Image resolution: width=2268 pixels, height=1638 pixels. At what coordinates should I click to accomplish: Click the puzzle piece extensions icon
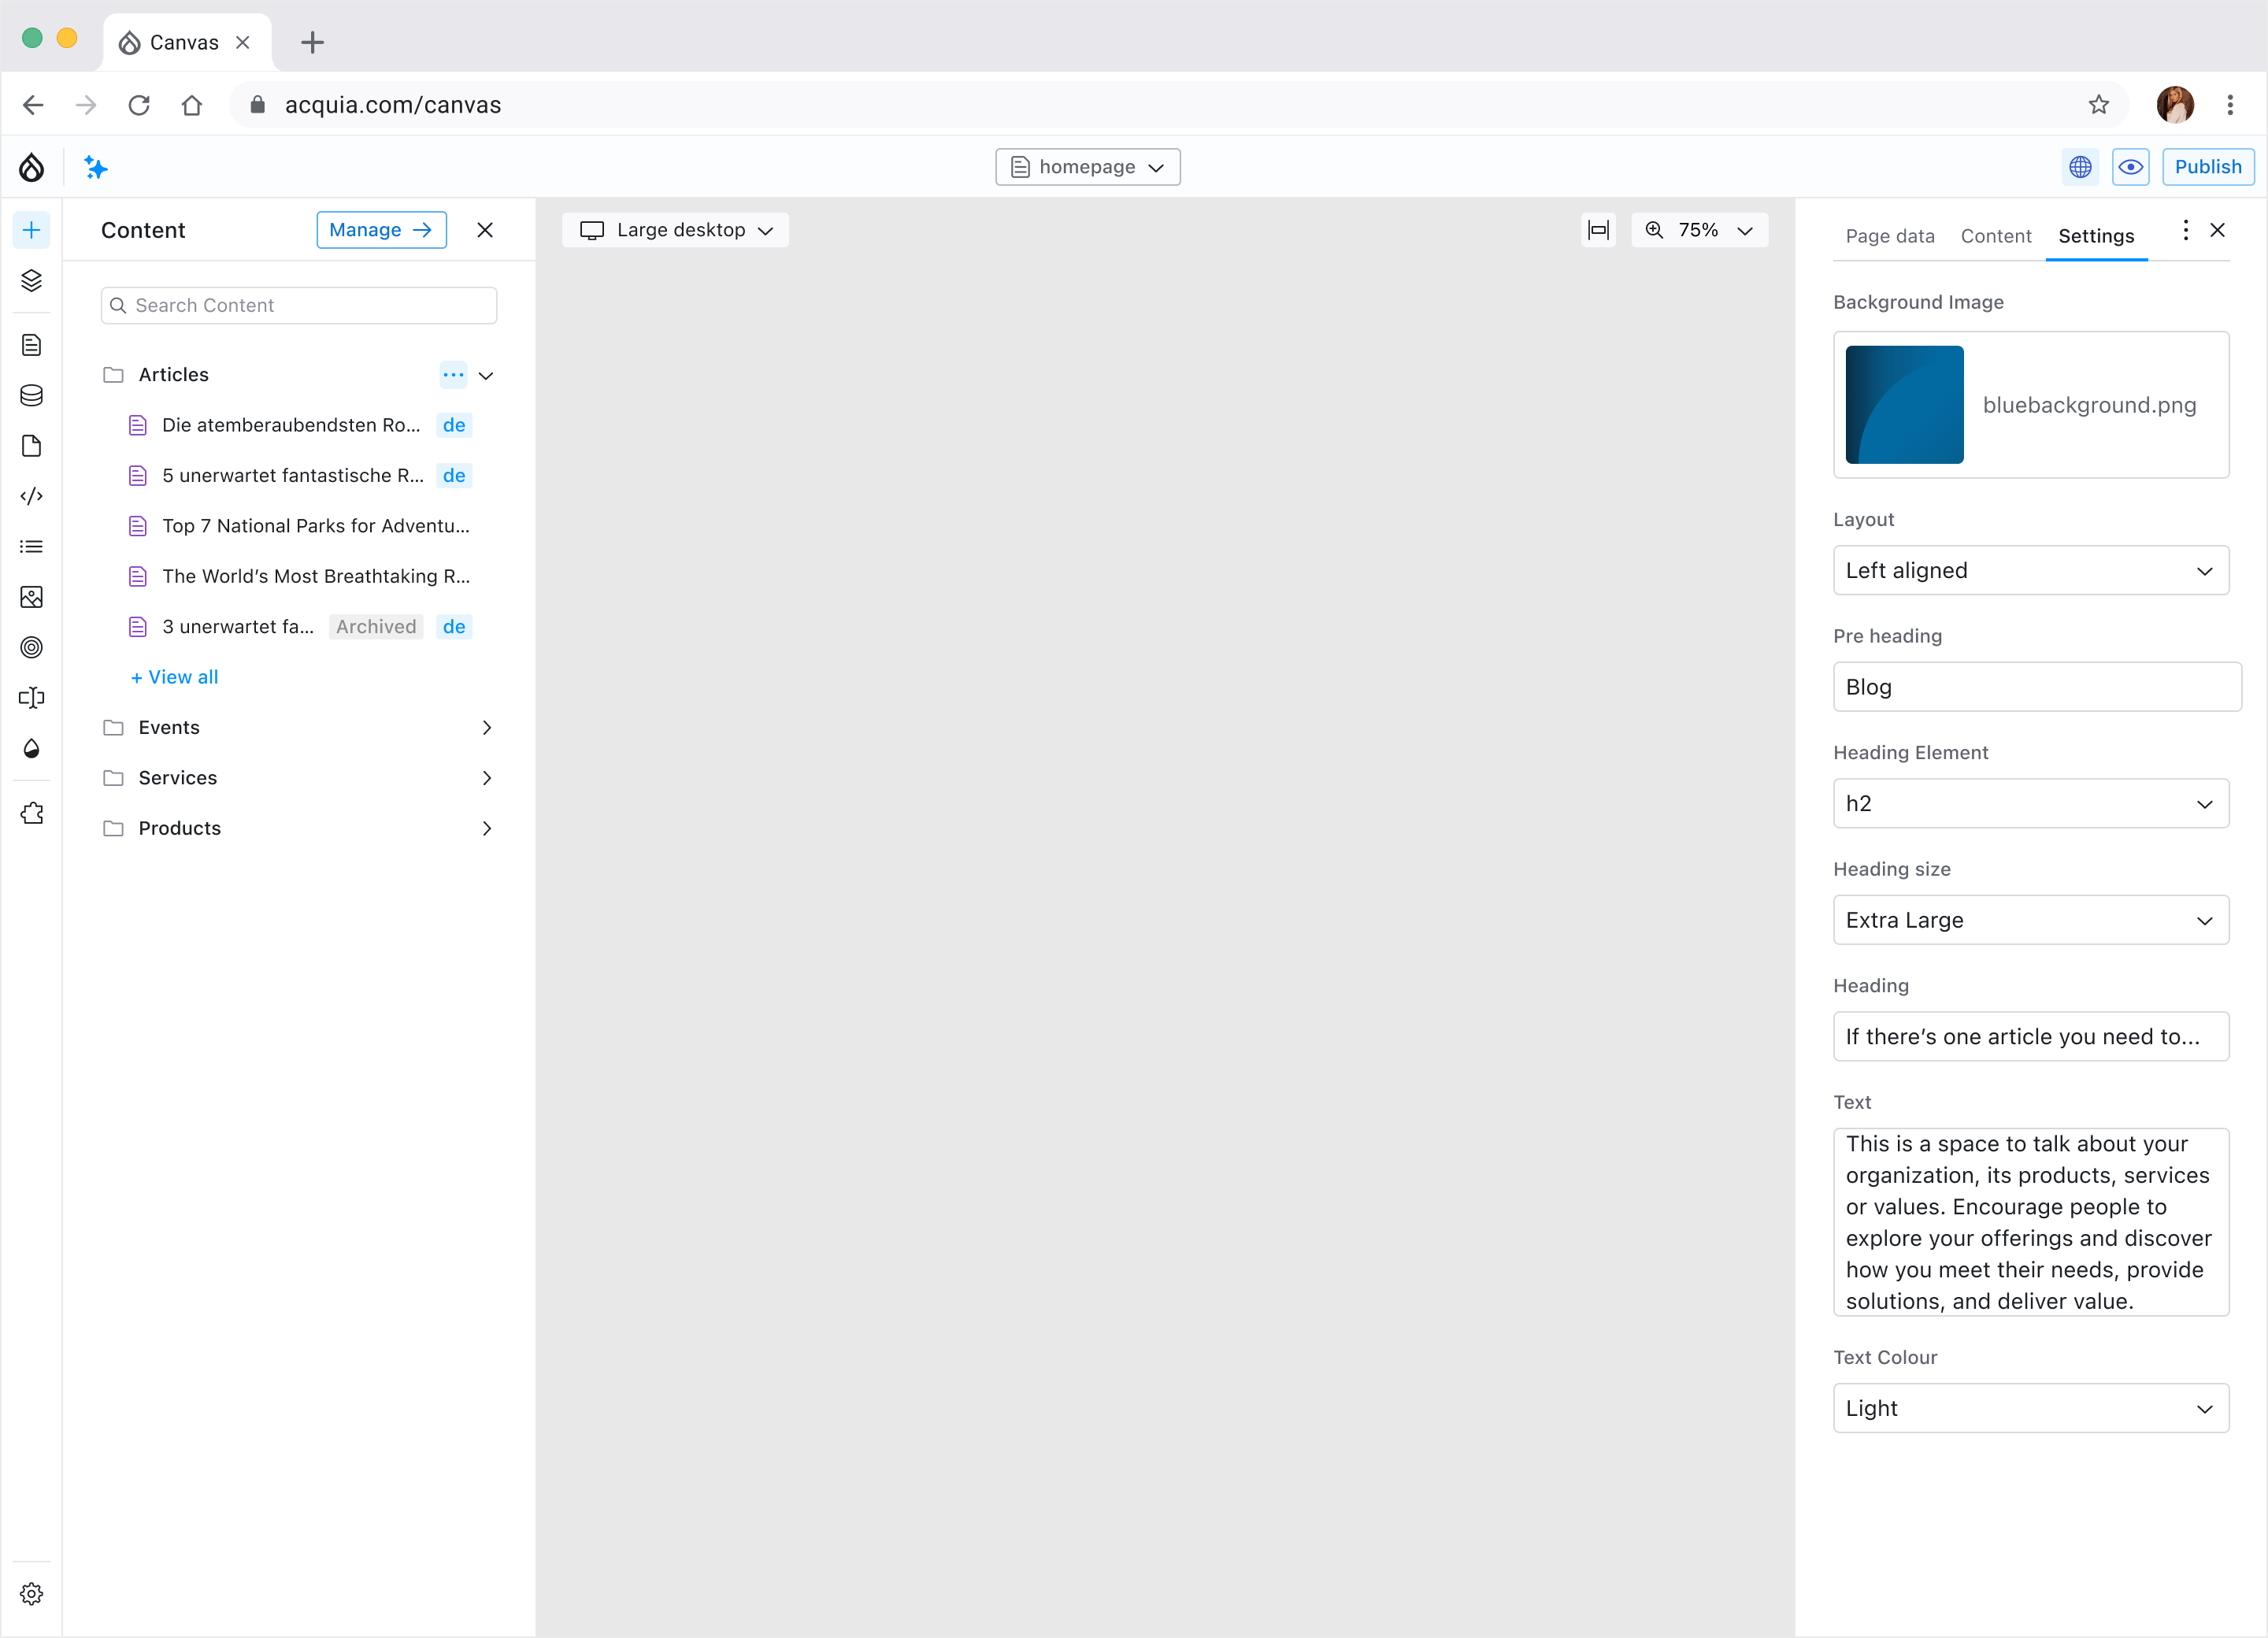(32, 814)
